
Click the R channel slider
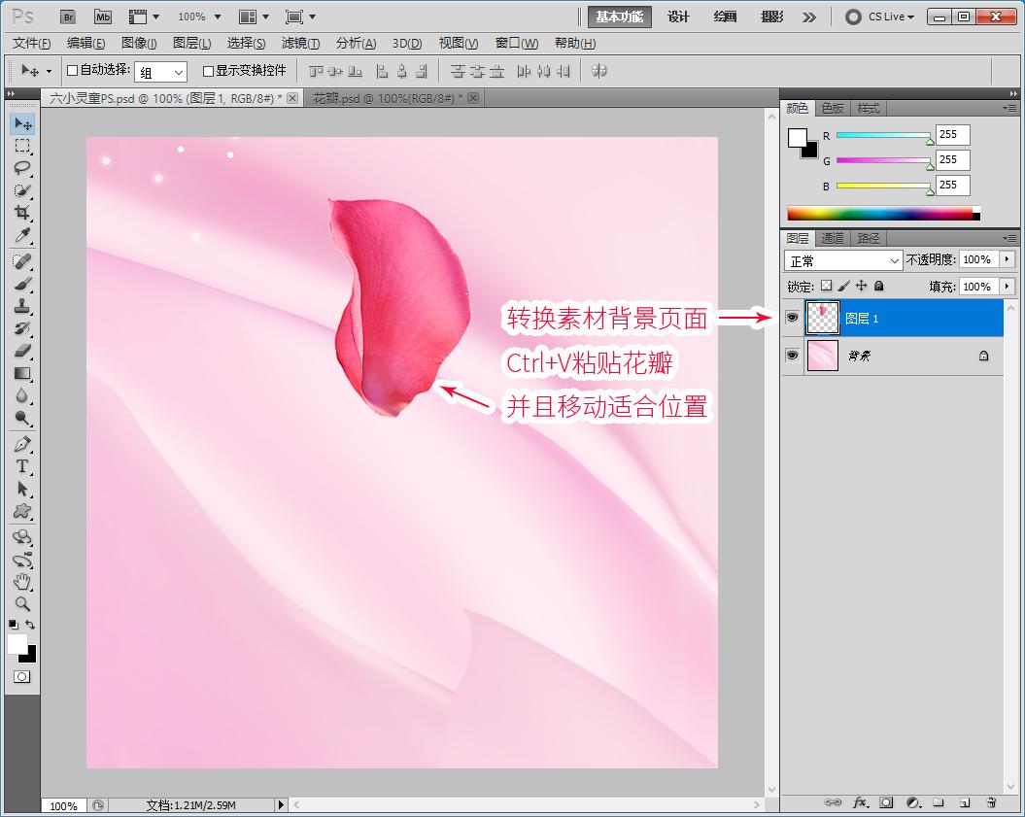[884, 135]
